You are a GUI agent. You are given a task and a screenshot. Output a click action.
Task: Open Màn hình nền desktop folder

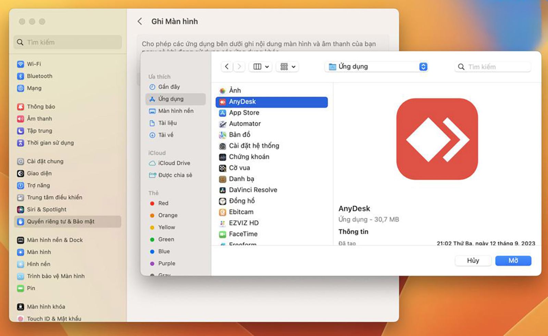click(x=176, y=111)
